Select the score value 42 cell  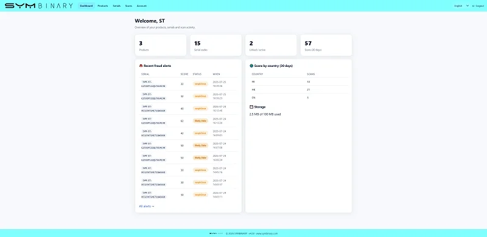tap(182, 133)
